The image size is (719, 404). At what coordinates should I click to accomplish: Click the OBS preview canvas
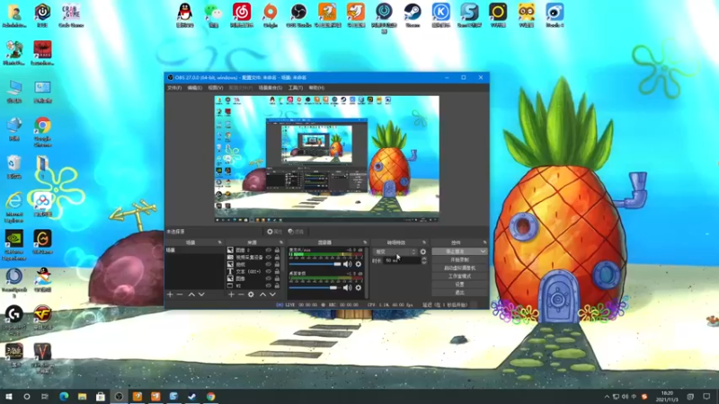(326, 159)
